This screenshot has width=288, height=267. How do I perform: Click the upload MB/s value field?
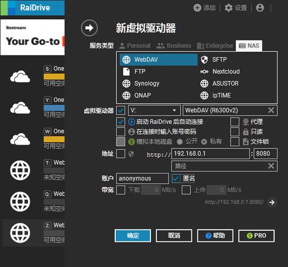click(x=216, y=190)
